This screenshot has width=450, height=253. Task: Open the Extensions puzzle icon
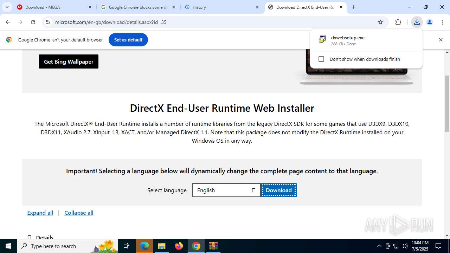point(398,22)
